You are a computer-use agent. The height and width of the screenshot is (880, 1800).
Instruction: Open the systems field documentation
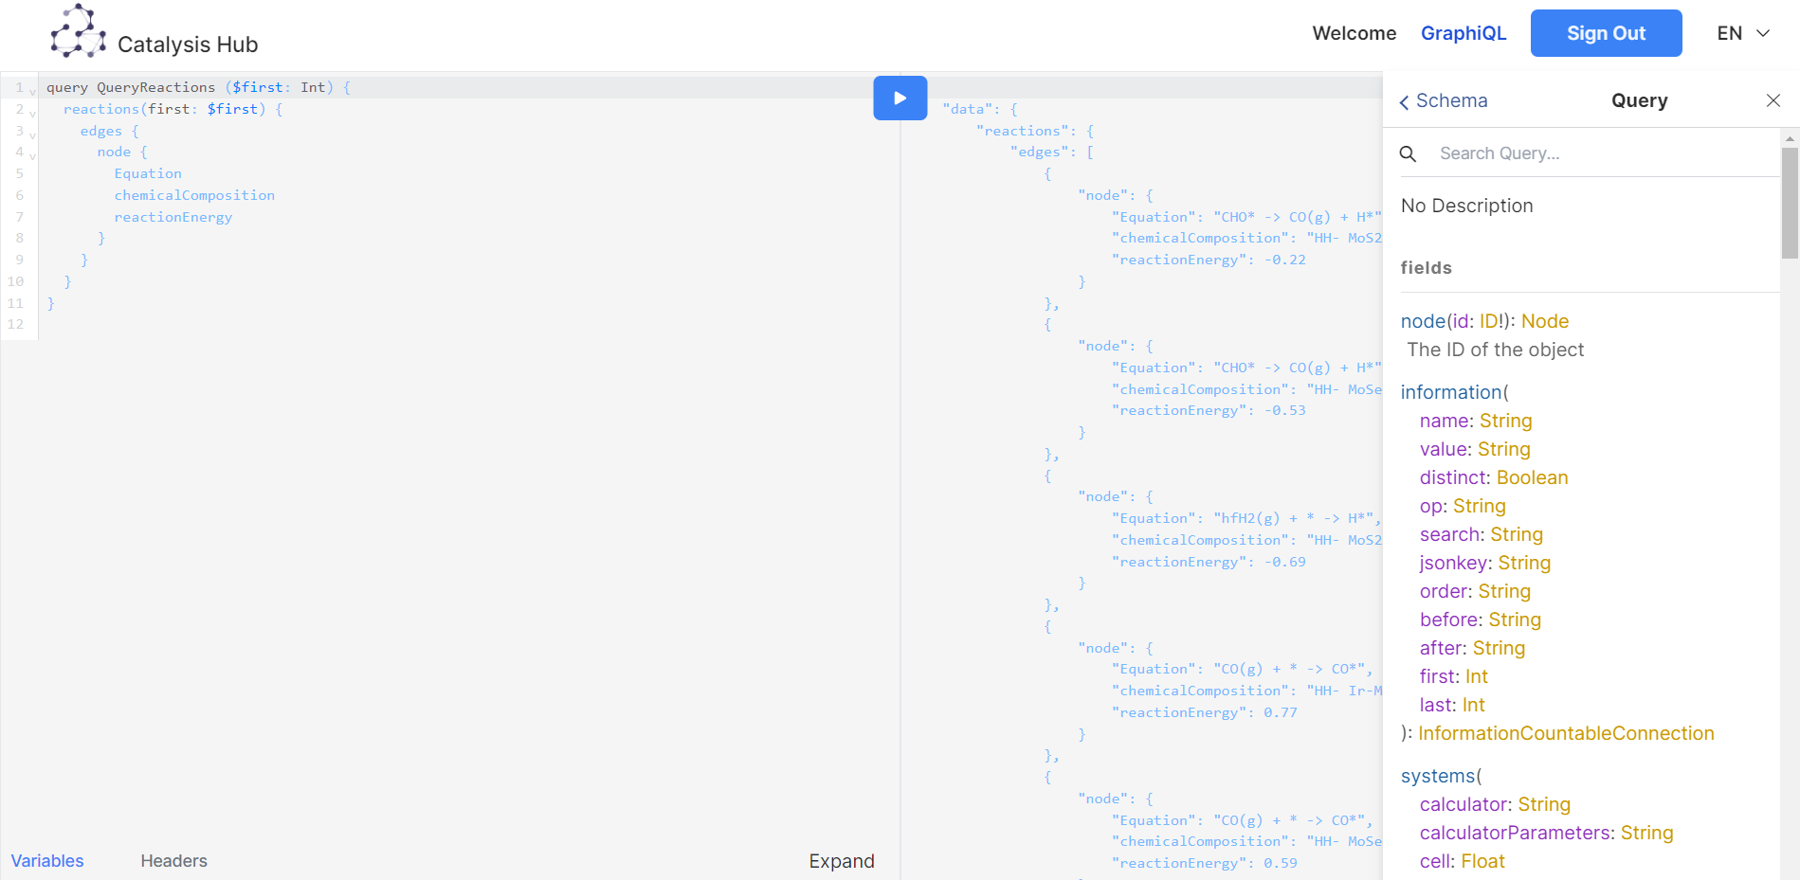pos(1438,776)
